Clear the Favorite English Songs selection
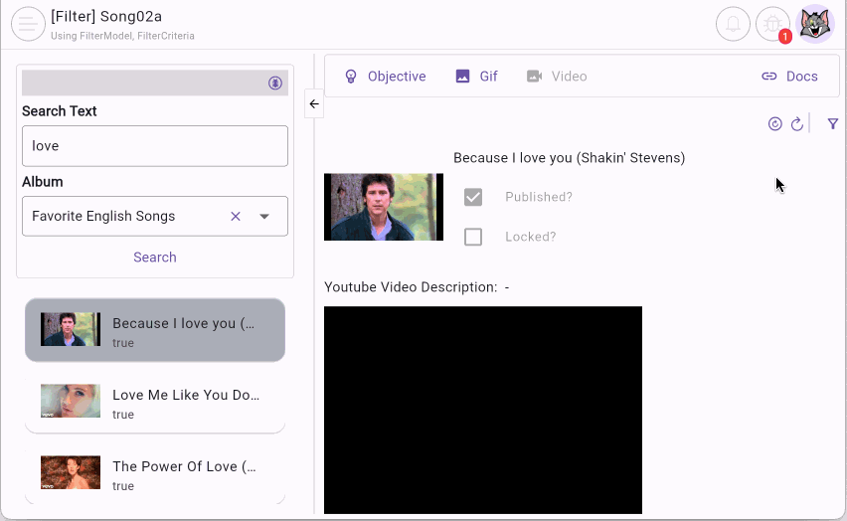The image size is (847, 521). coord(236,216)
